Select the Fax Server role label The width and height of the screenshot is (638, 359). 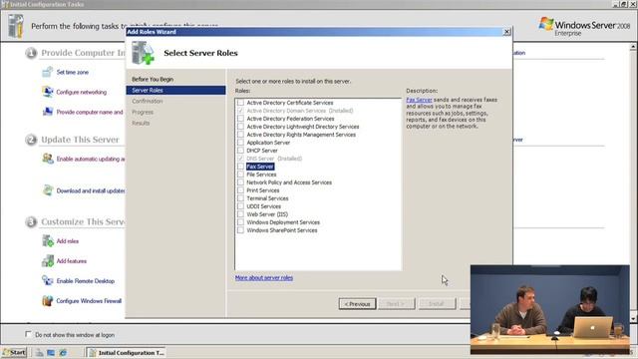click(260, 167)
